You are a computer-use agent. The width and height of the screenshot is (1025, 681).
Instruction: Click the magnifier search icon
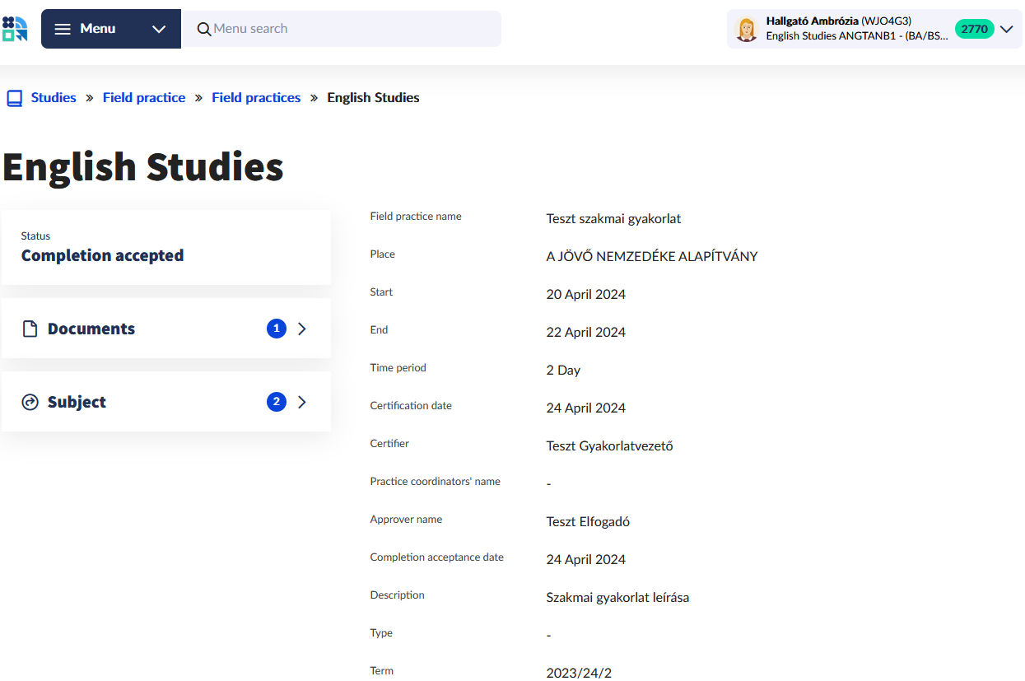pyautogui.click(x=204, y=30)
